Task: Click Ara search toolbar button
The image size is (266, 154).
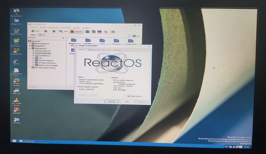Action: click(63, 31)
